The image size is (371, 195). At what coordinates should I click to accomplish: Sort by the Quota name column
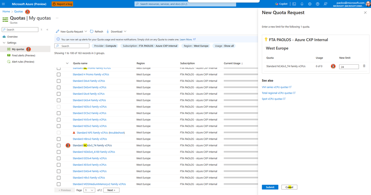pyautogui.click(x=80, y=63)
